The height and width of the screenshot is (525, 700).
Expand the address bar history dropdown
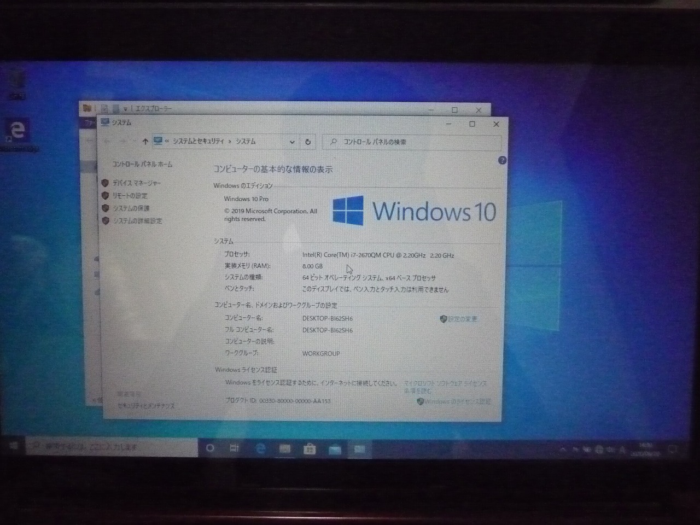pos(292,142)
